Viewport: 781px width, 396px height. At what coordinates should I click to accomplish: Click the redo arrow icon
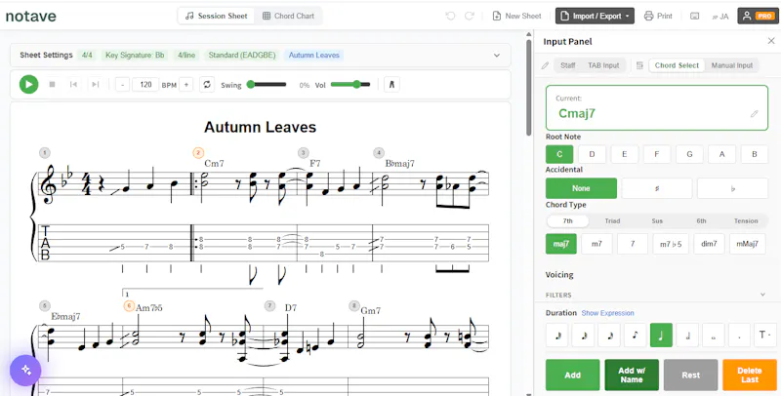[470, 16]
